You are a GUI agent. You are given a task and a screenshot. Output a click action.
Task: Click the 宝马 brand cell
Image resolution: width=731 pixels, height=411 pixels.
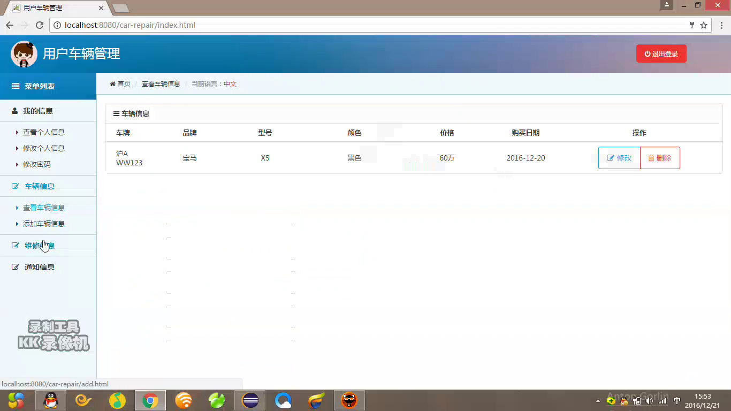pyautogui.click(x=189, y=158)
